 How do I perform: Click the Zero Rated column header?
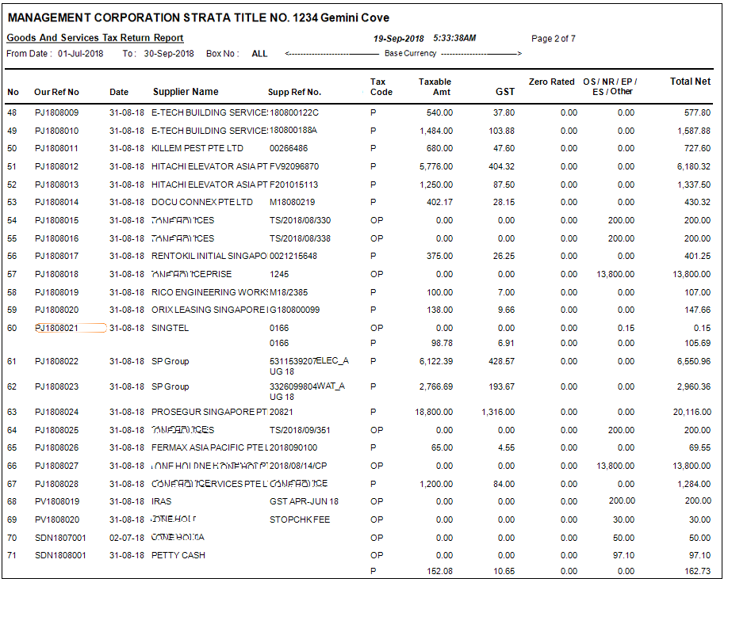pyautogui.click(x=551, y=82)
